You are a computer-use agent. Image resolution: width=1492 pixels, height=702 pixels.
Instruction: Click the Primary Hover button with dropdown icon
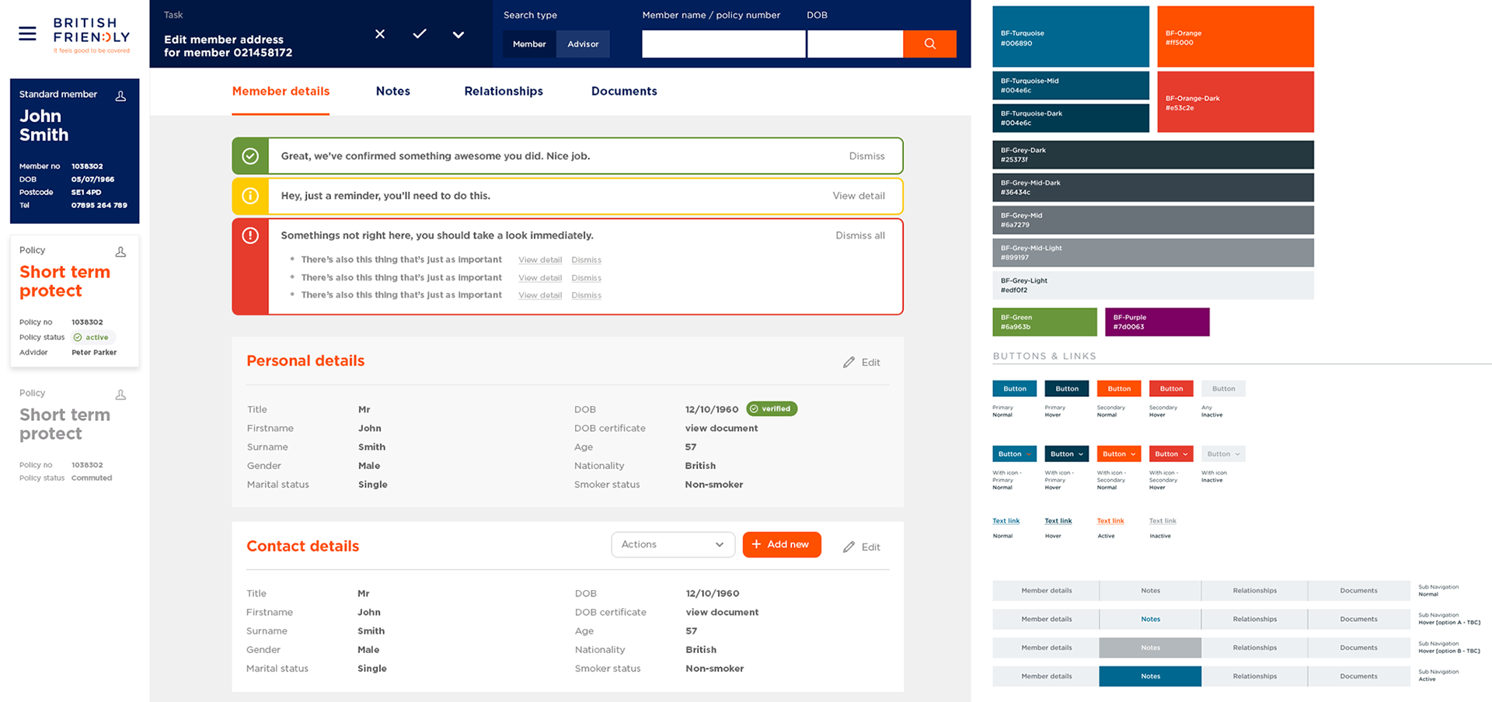click(x=1066, y=454)
